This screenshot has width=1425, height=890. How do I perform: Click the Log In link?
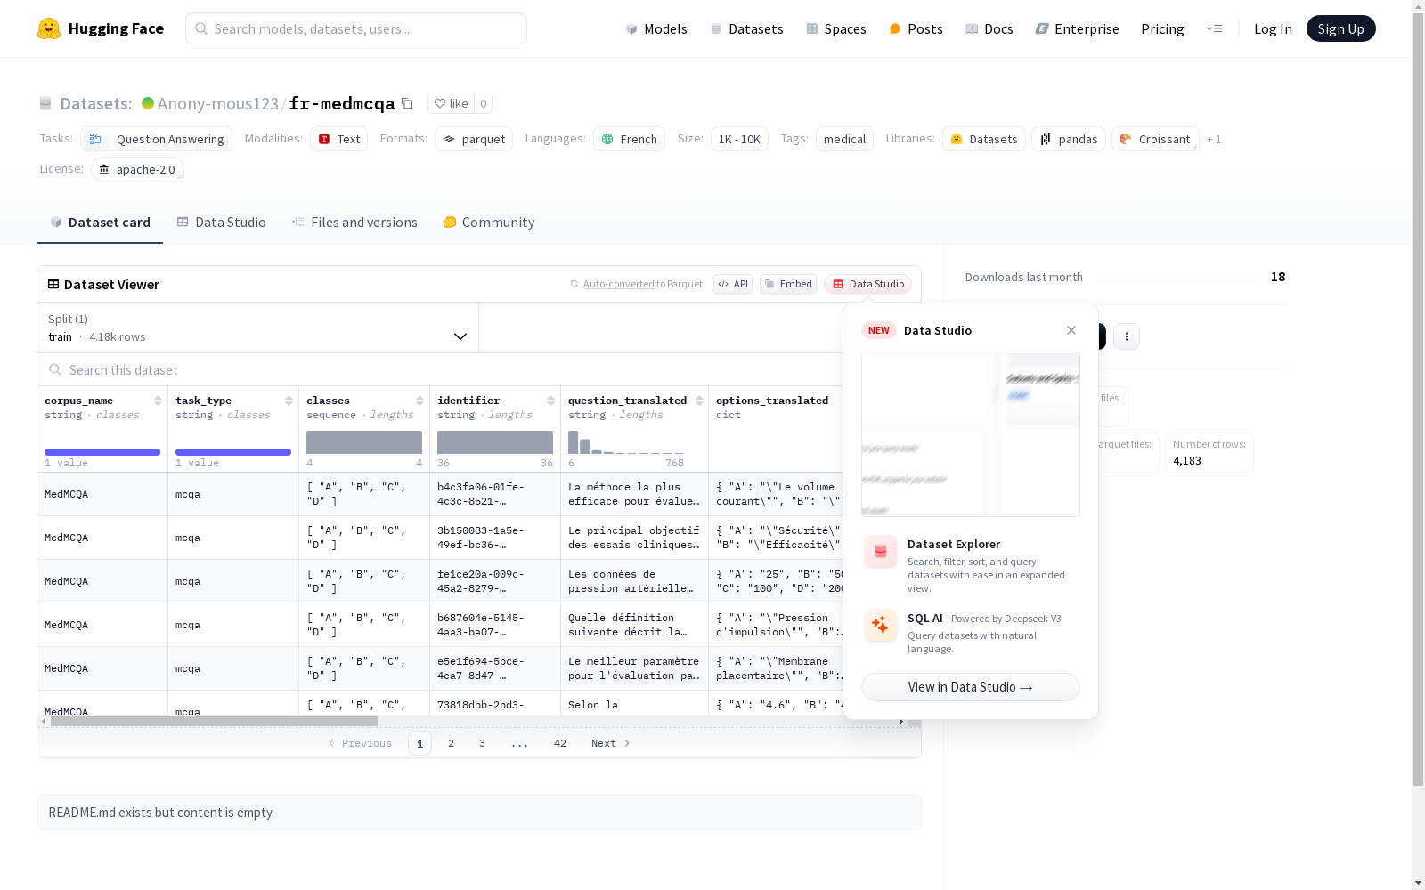click(x=1273, y=28)
